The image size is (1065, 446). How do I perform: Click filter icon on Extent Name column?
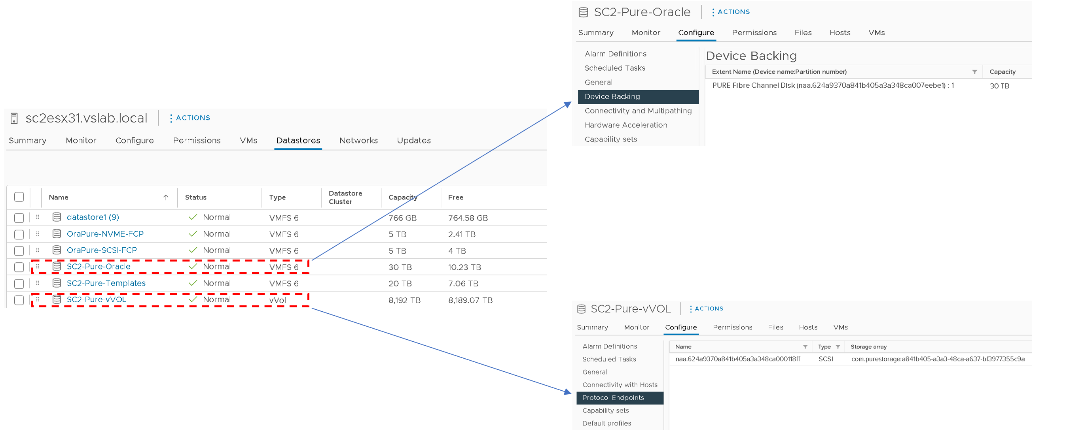coord(974,72)
